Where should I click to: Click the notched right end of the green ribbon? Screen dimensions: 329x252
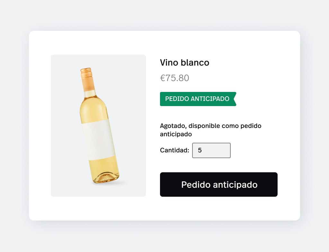(x=235, y=99)
